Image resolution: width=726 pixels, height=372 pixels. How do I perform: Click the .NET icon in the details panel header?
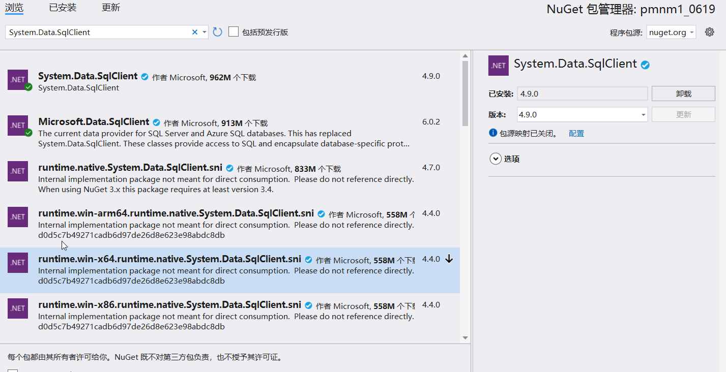(499, 66)
